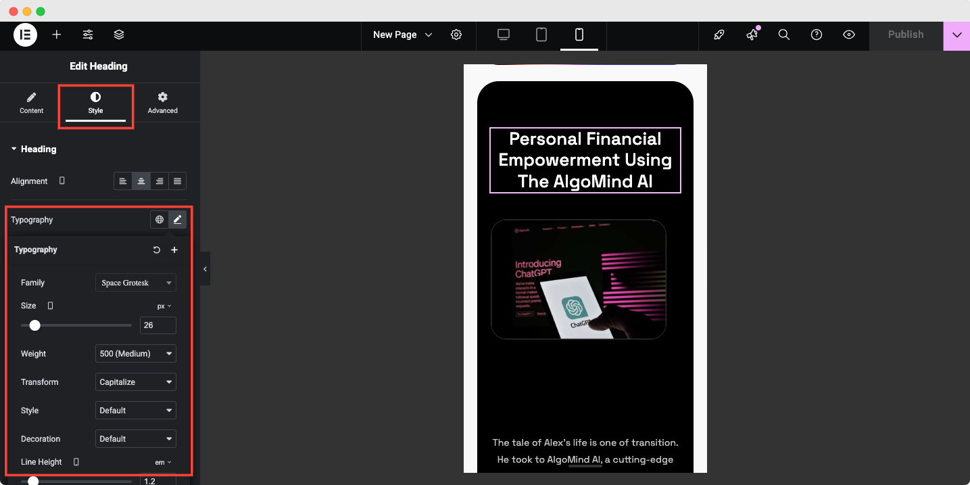Open global fonts with the globe icon

159,219
